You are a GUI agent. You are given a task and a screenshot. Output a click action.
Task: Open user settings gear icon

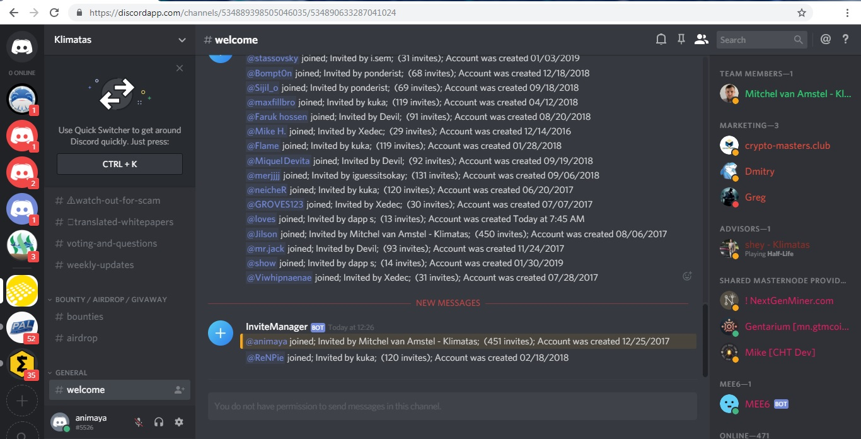(179, 422)
